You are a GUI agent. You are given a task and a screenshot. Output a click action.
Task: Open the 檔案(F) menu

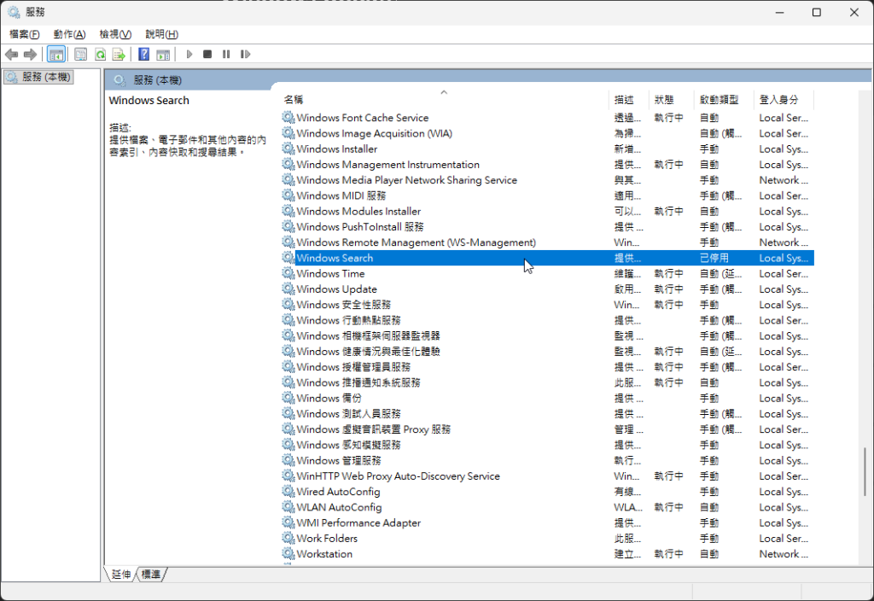pyautogui.click(x=25, y=34)
